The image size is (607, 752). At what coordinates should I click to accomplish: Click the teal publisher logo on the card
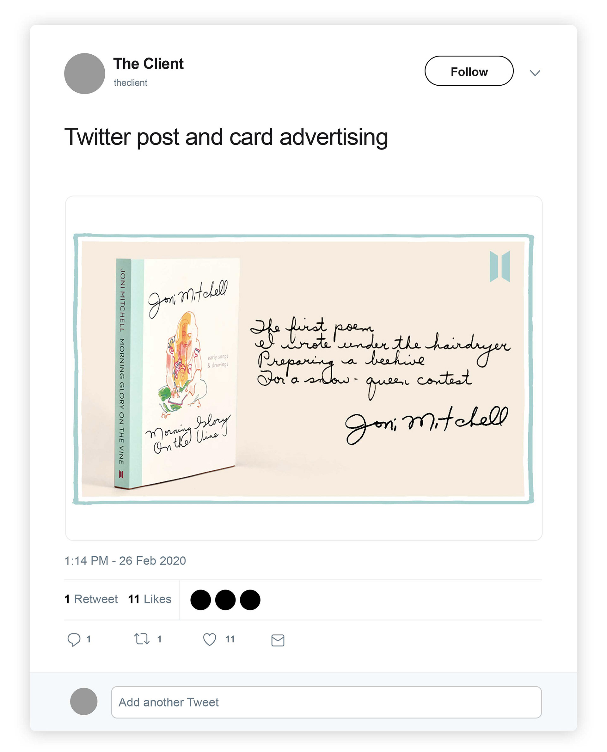[x=500, y=266]
